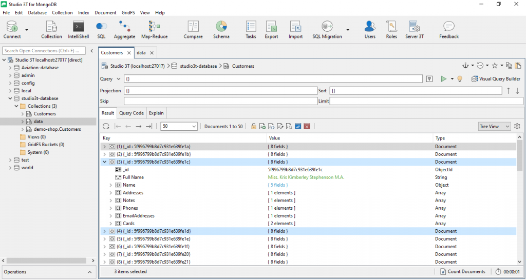The width and height of the screenshot is (526, 280).
Task: Collapse document (3) in results
Action: [x=105, y=162]
